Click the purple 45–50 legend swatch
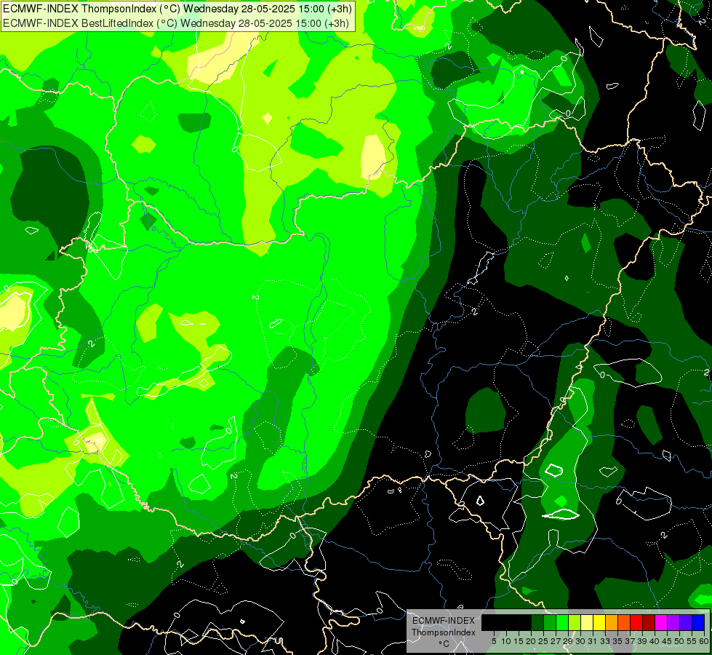712x655 pixels. [x=673, y=622]
